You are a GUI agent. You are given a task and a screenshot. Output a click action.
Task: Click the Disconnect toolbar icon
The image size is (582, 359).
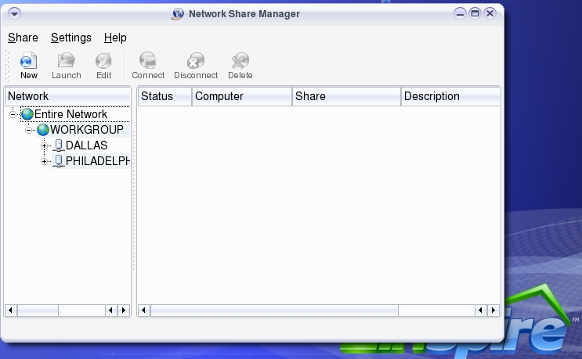click(x=196, y=61)
